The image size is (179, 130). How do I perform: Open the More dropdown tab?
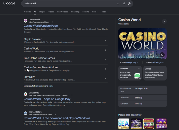coord(95,12)
